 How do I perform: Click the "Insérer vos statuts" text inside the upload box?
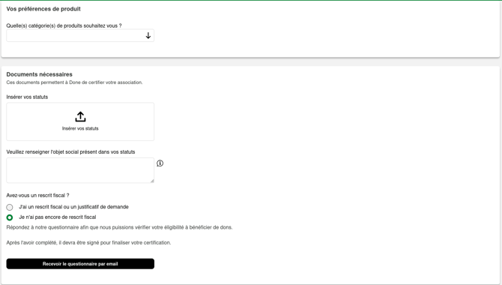click(80, 128)
